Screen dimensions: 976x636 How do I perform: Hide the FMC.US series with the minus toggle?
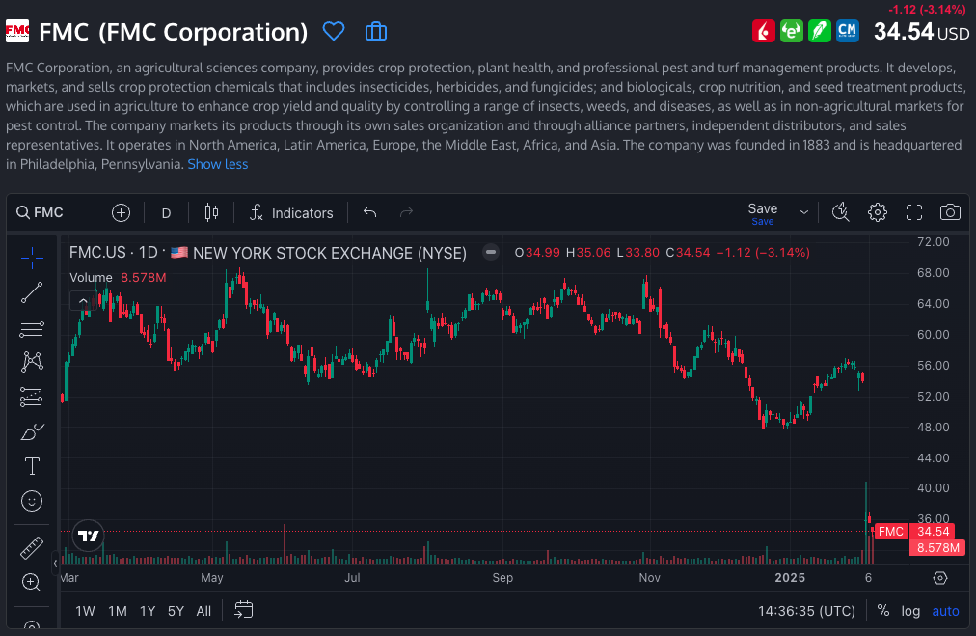point(491,252)
